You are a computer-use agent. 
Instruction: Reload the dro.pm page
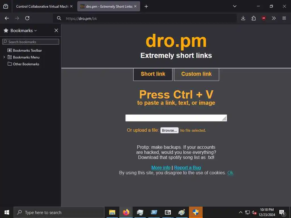pos(27,18)
